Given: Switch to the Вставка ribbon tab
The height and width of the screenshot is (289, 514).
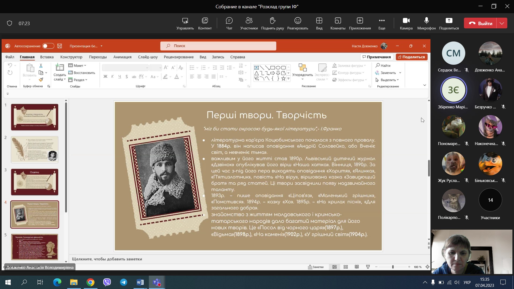Looking at the screenshot, I should click(47, 57).
